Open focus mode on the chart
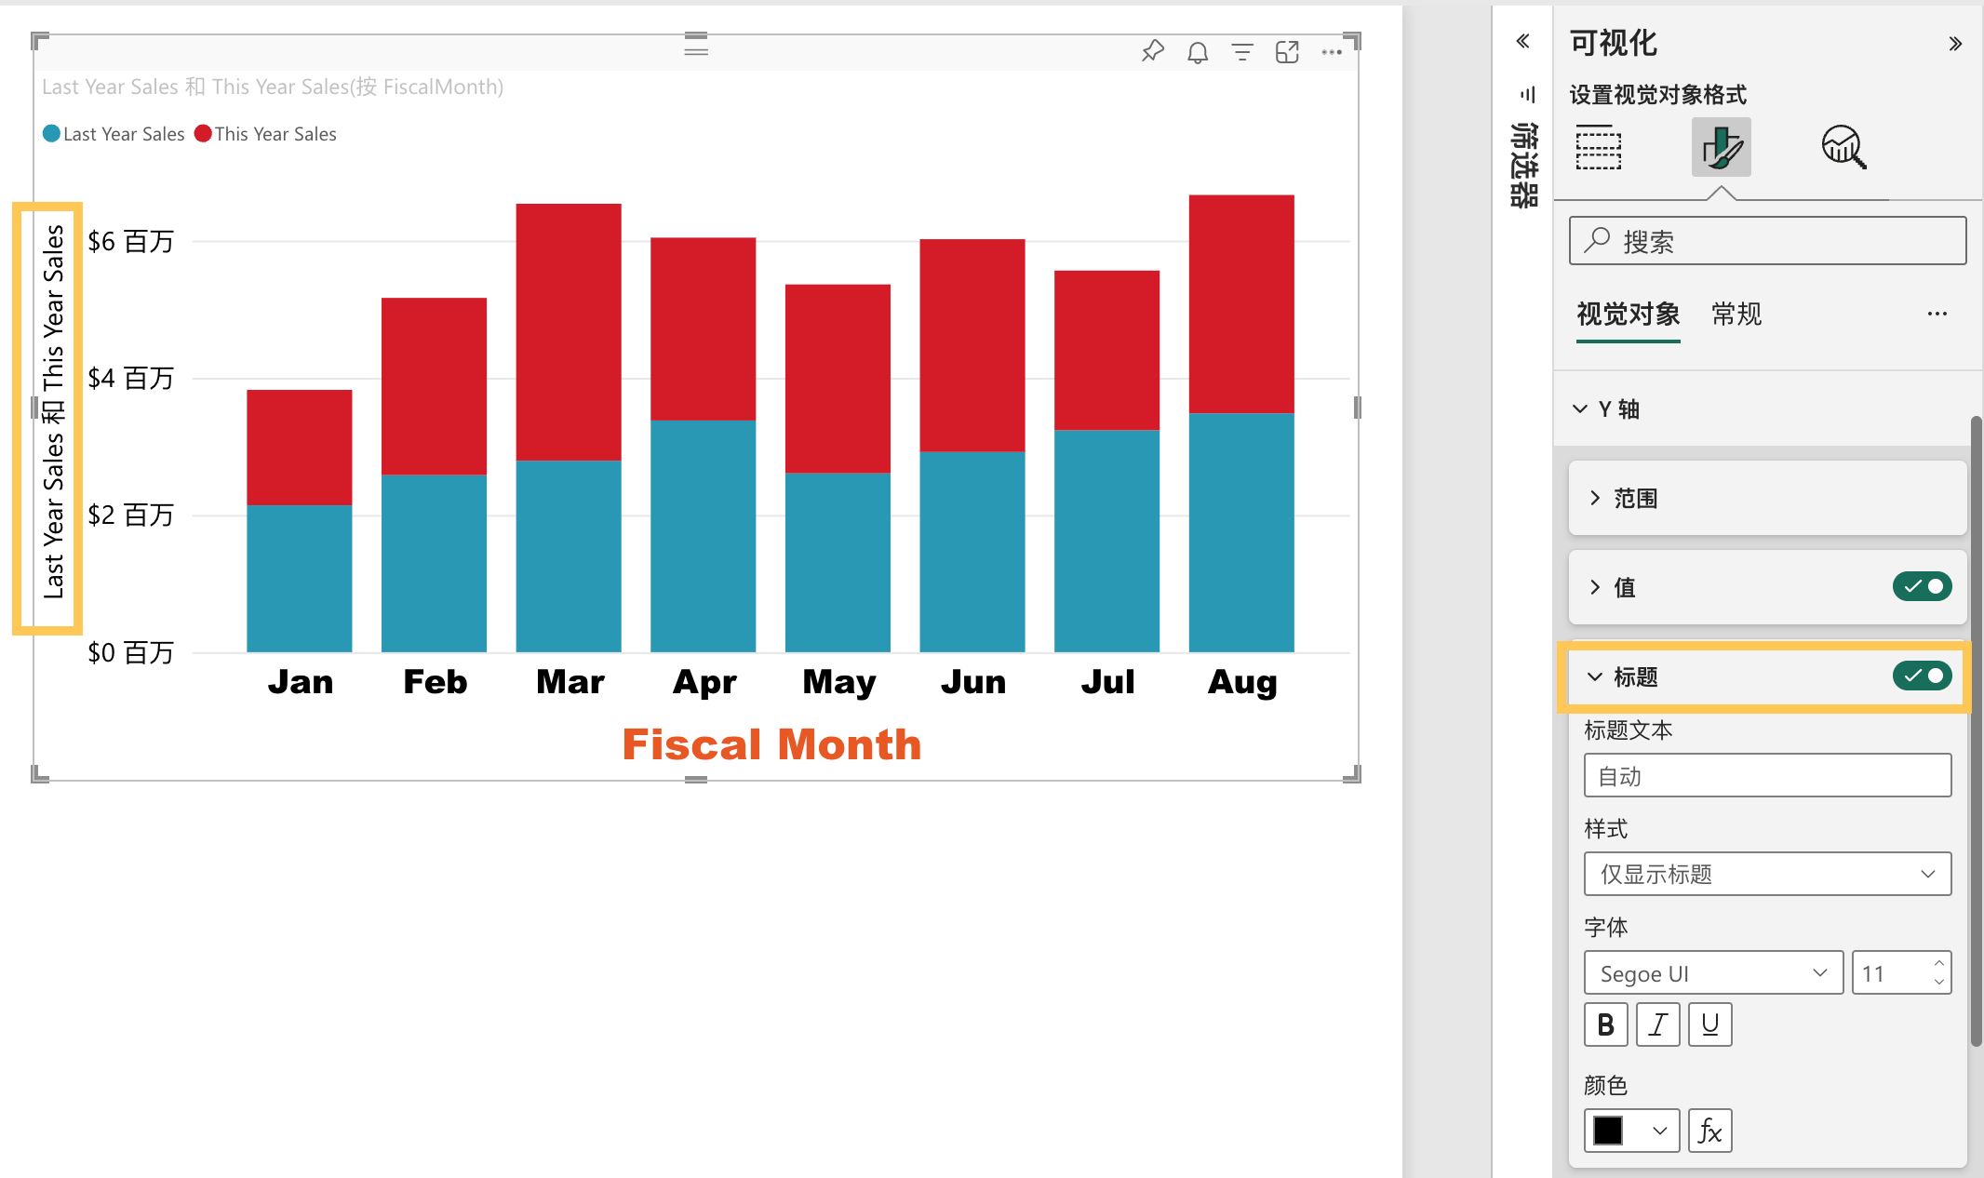This screenshot has height=1178, width=1984. pos(1287,52)
